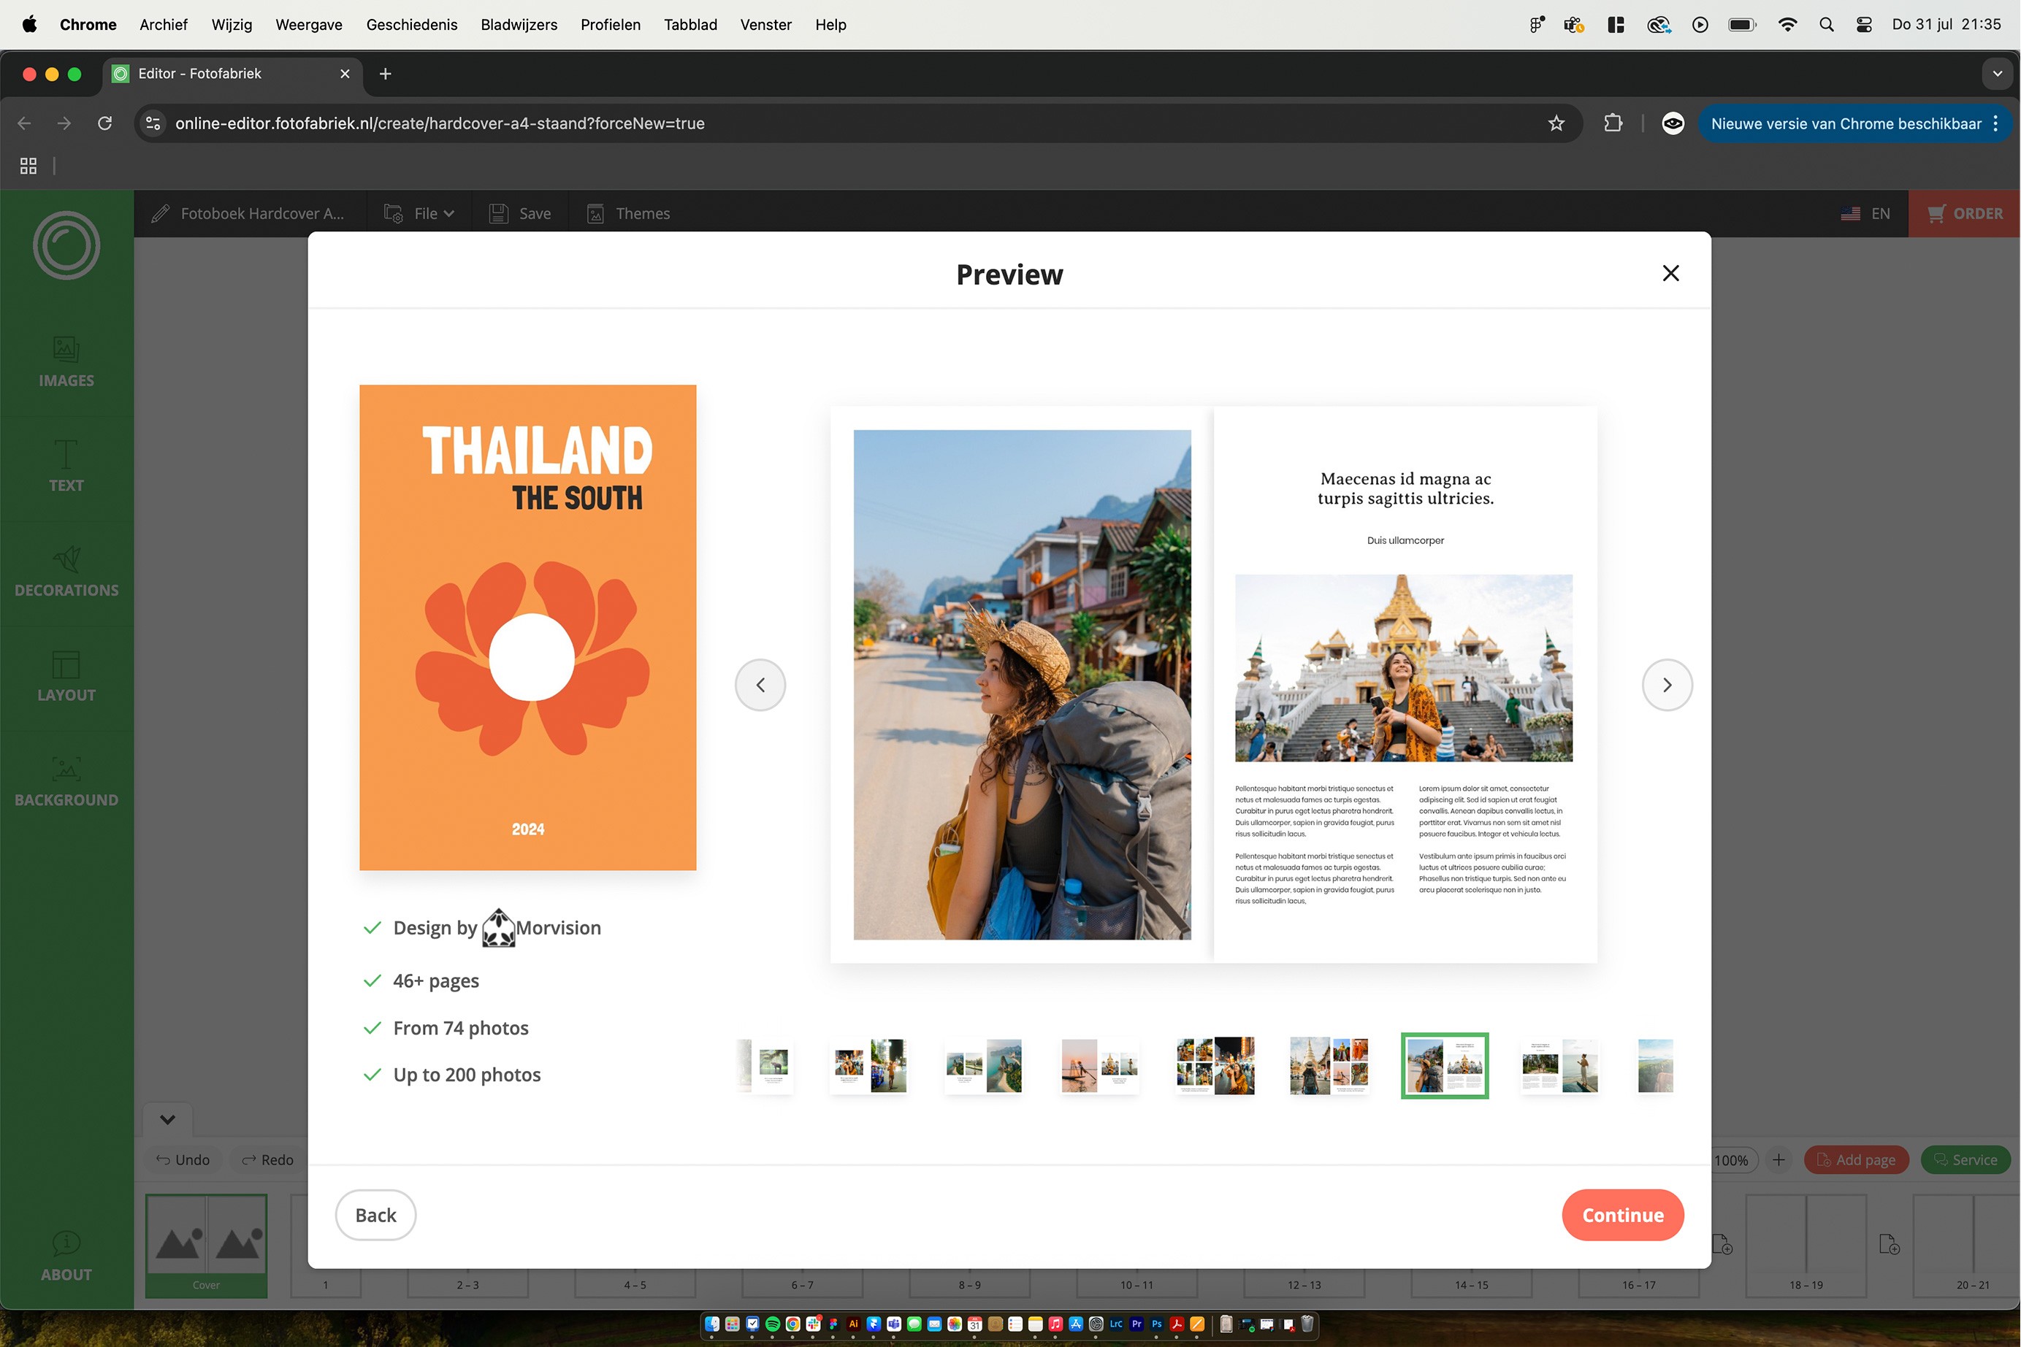Select the elephant spread thumbnail
Image resolution: width=2021 pixels, height=1347 pixels.
[771, 1065]
